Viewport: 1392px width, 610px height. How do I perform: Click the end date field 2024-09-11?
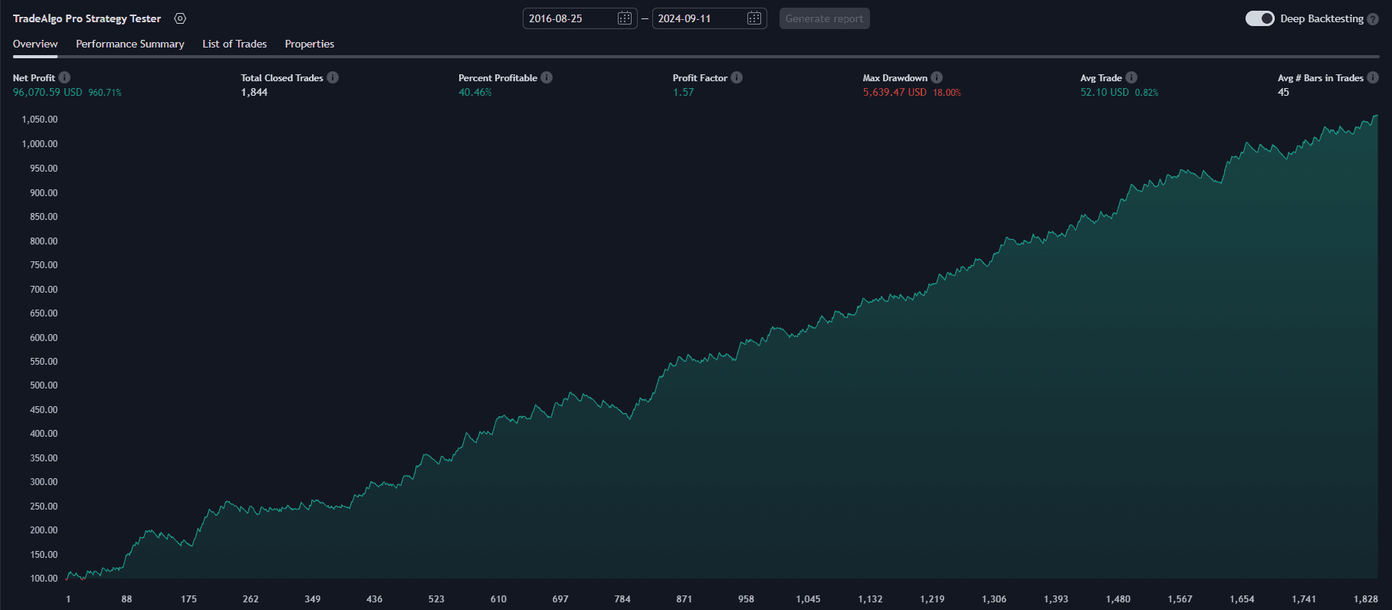coord(710,18)
